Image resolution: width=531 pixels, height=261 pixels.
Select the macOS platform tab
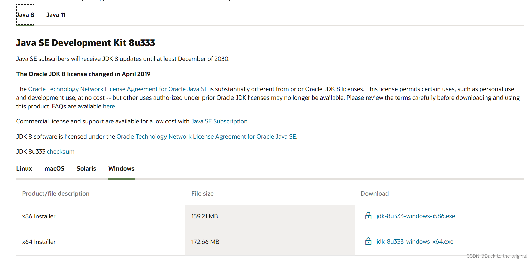click(x=54, y=169)
